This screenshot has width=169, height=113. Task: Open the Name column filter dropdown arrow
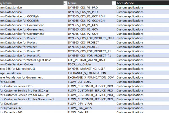click(114, 3)
